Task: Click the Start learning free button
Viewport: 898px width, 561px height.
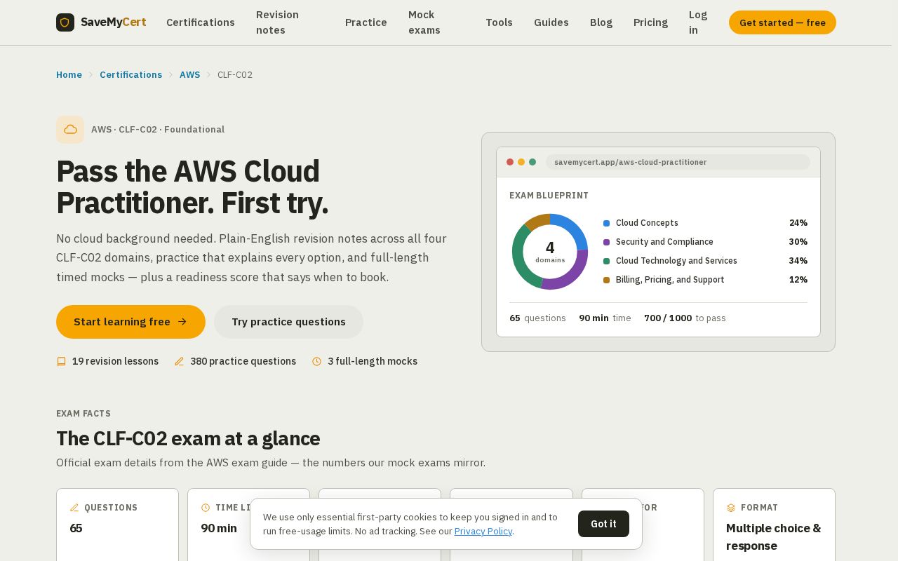Action: [130, 322]
